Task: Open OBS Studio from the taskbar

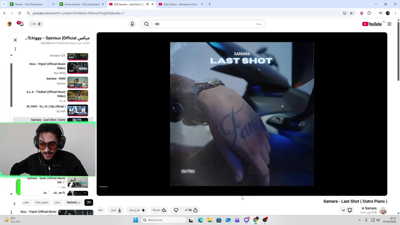Action: [265, 220]
